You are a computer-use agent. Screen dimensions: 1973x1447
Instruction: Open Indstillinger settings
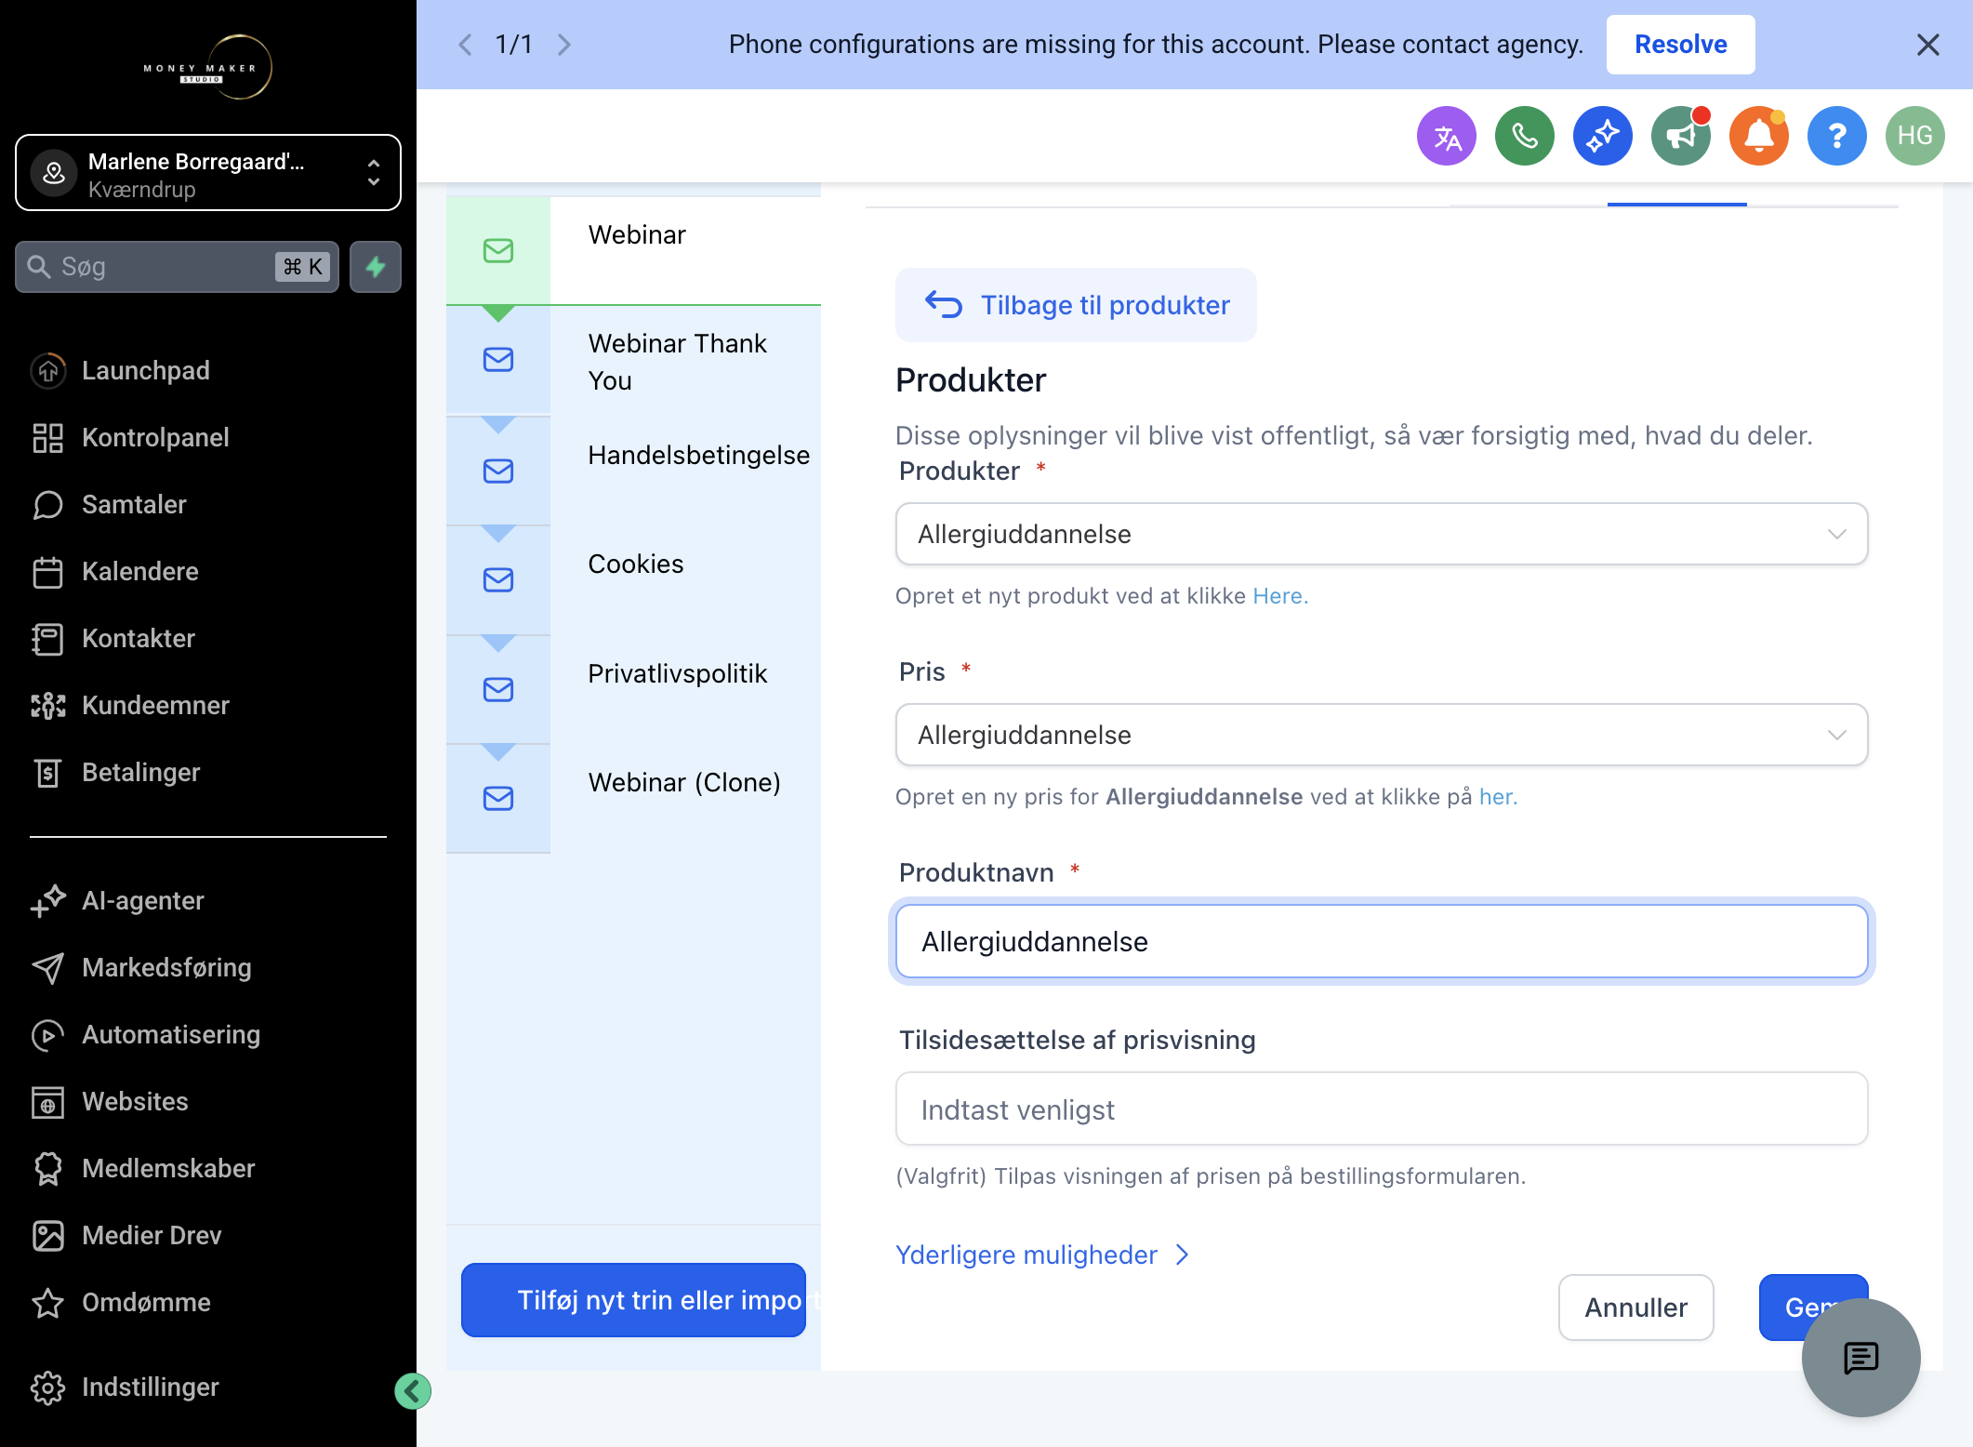(x=126, y=1387)
